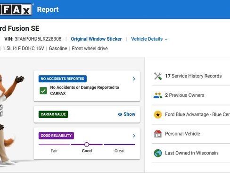Show the CARFAX value
This screenshot has height=173, width=230.
[127, 114]
